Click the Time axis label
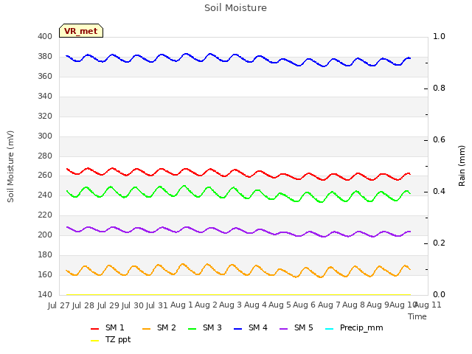The height and width of the screenshot is (354, 472). [x=417, y=316]
